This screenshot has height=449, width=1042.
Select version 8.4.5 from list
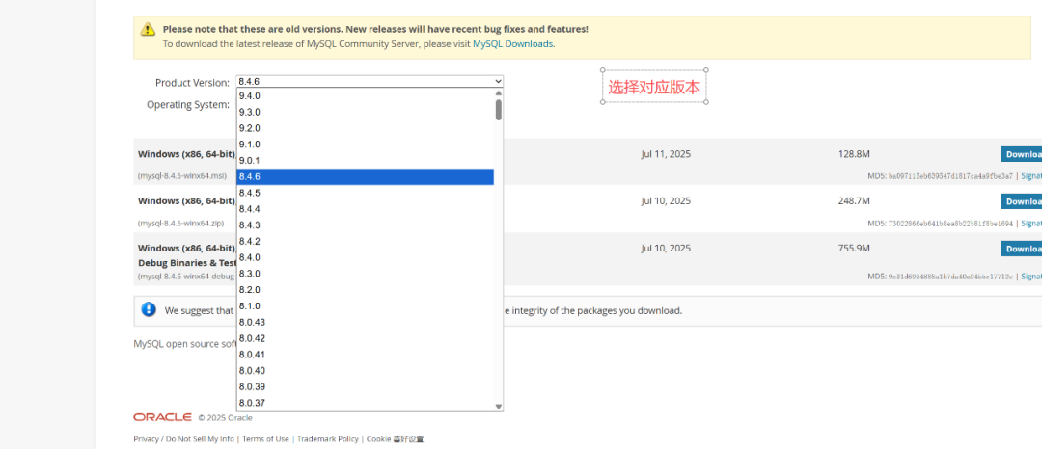coord(365,193)
